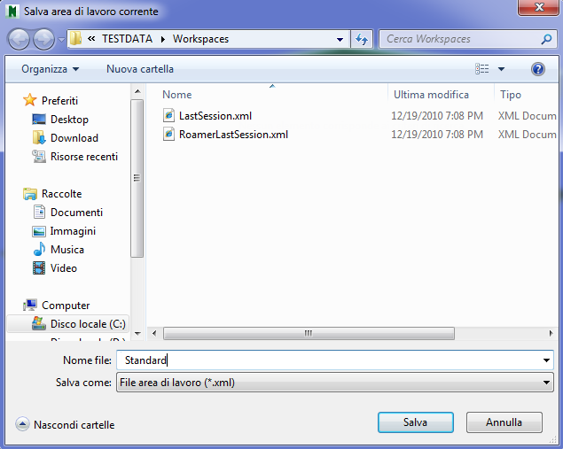Viewport: 563px width, 449px height.
Task: Click the Raccolte libraries icon
Action: point(30,194)
